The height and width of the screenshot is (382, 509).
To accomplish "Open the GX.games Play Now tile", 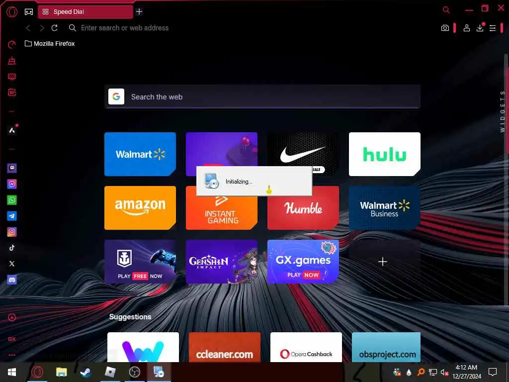I will click(x=303, y=262).
